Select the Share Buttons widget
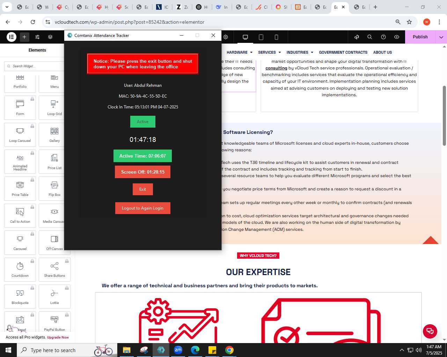Screen dimensions: 447x357 [54, 269]
